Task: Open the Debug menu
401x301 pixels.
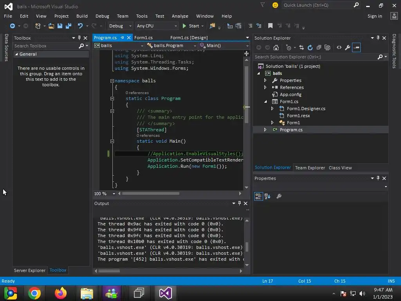Action: 102,16
